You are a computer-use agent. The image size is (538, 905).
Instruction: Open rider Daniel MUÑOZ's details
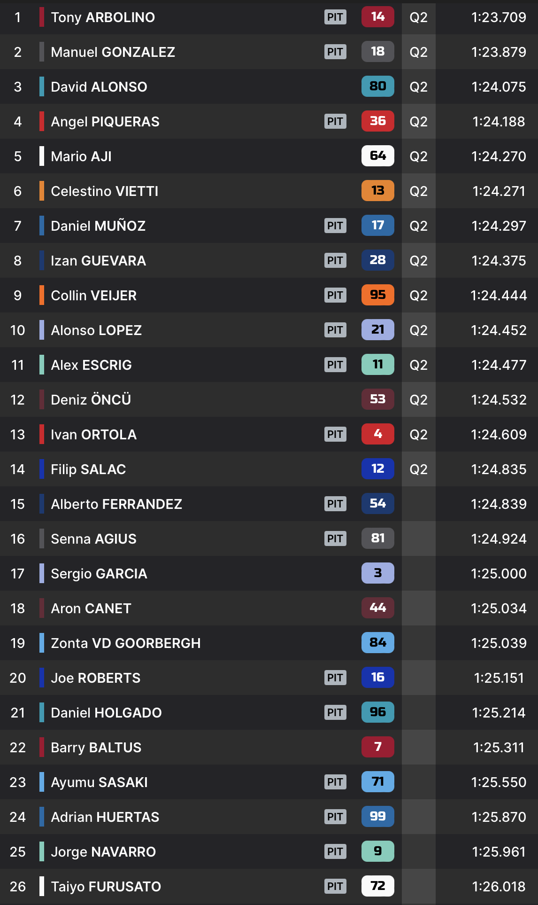point(98,226)
